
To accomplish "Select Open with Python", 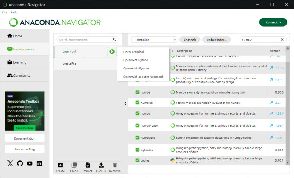I will 143,60.
